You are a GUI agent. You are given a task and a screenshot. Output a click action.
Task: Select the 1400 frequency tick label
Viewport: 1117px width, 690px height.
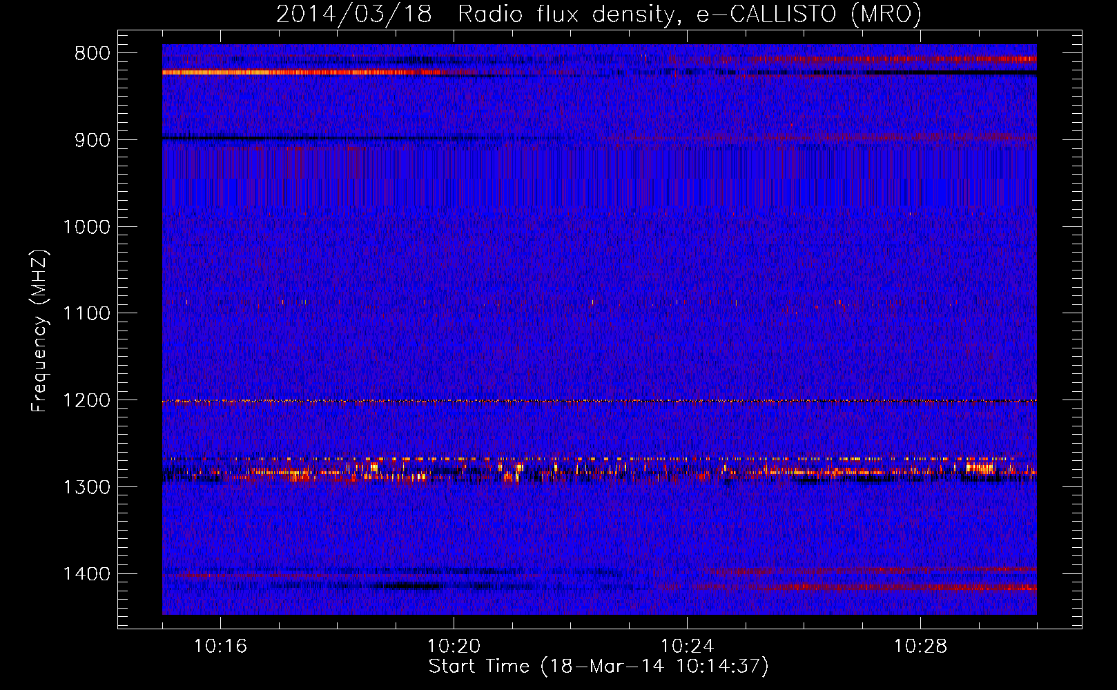tap(86, 574)
